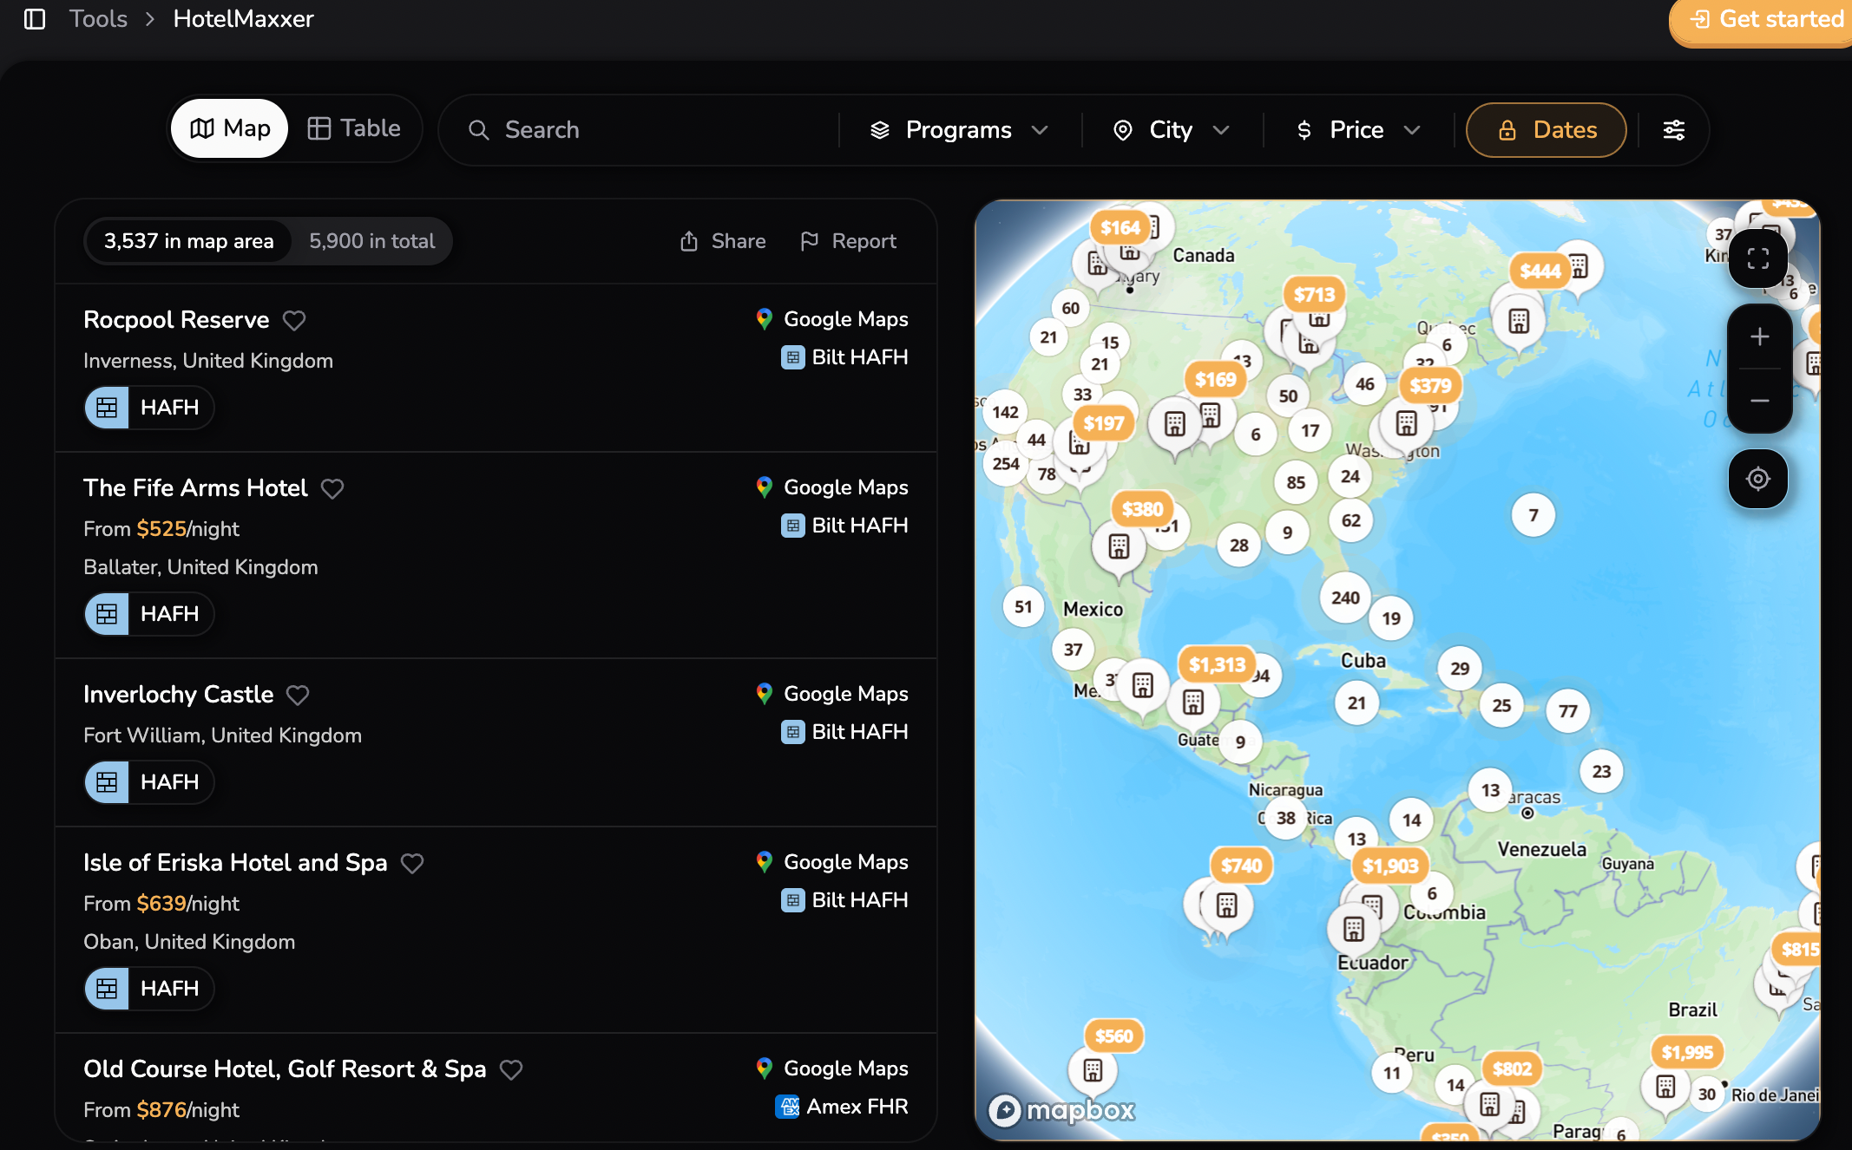Open Google Maps for The Fife Arms Hotel
This screenshot has height=1150, width=1852.
tap(831, 487)
